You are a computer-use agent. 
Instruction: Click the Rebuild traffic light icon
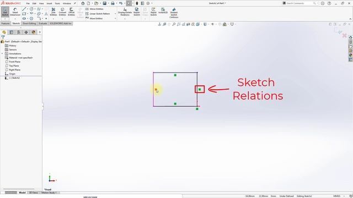point(137,3)
